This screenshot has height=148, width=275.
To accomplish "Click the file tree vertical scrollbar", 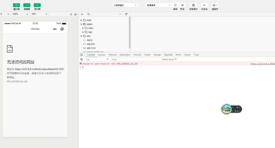I will click(x=130, y=32).
